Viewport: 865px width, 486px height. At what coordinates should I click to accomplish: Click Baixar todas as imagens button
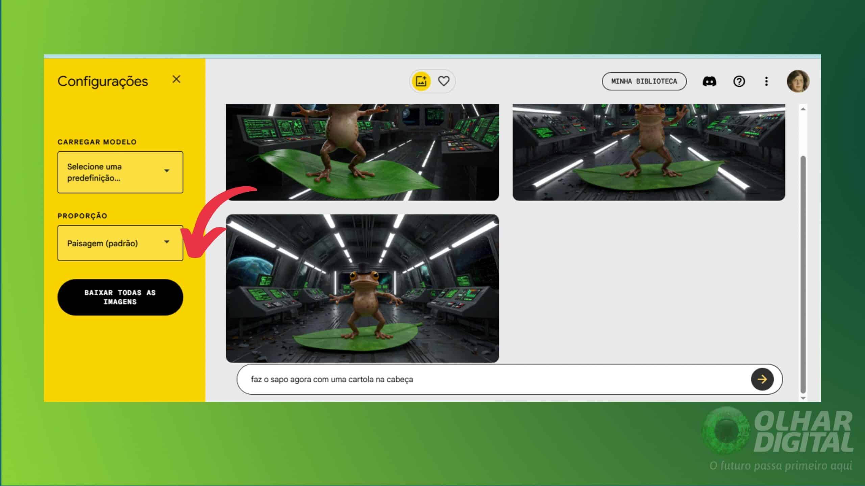click(x=120, y=297)
